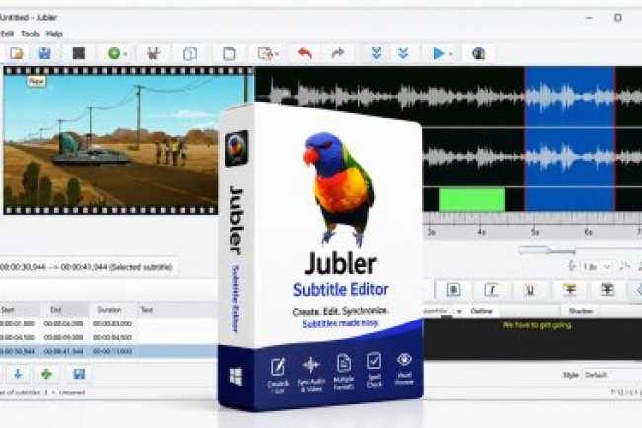This screenshot has height=428, width=642.
Task: Click the green circle plus toolbar icon
Action: point(114,53)
